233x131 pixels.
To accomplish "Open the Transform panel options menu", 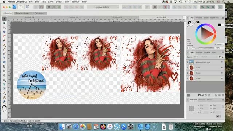I will (x=222, y=100).
